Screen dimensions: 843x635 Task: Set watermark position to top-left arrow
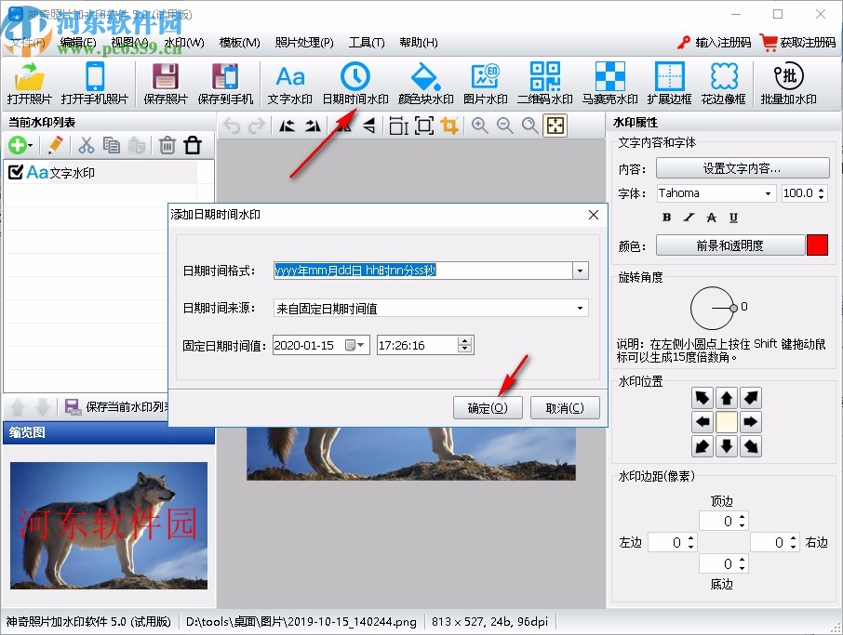point(702,398)
